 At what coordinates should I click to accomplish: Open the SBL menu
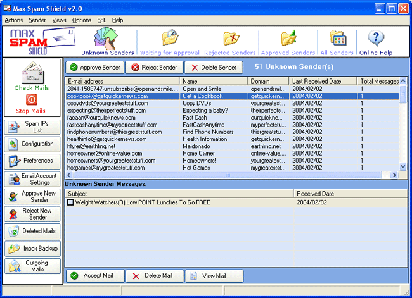pos(101,20)
